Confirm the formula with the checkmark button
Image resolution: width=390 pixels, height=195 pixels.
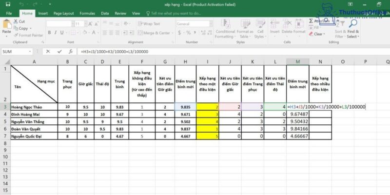coord(59,52)
